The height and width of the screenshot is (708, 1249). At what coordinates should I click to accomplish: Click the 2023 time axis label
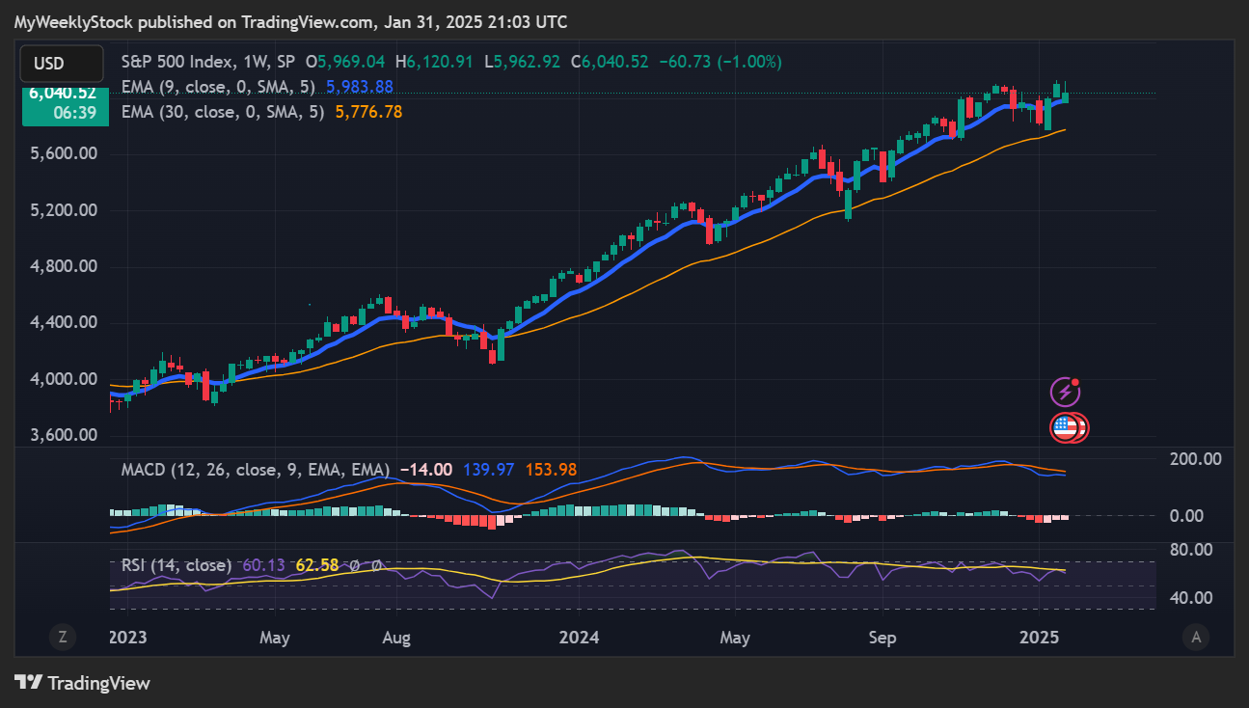pos(126,638)
